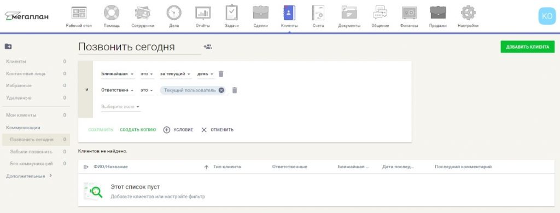The image size is (560, 213).
Task: Select the Коммуникации sidebar group
Action: tap(23, 128)
